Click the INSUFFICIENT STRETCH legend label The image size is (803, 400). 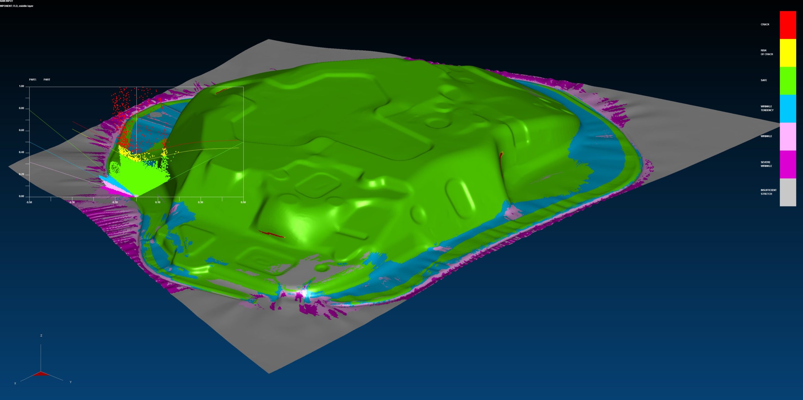[x=768, y=192]
